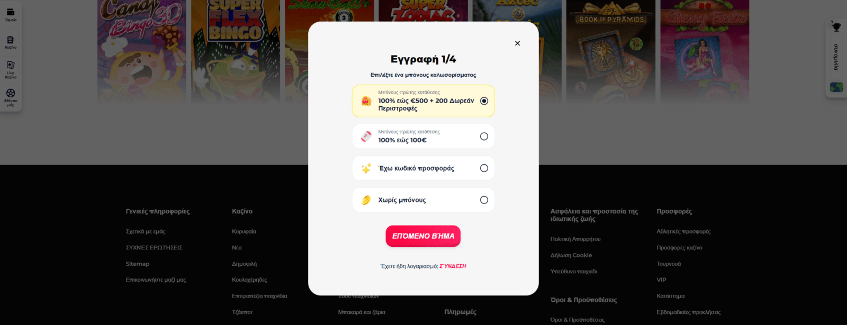Open the Καζίνο sidebar icon
847x325 pixels.
11,43
